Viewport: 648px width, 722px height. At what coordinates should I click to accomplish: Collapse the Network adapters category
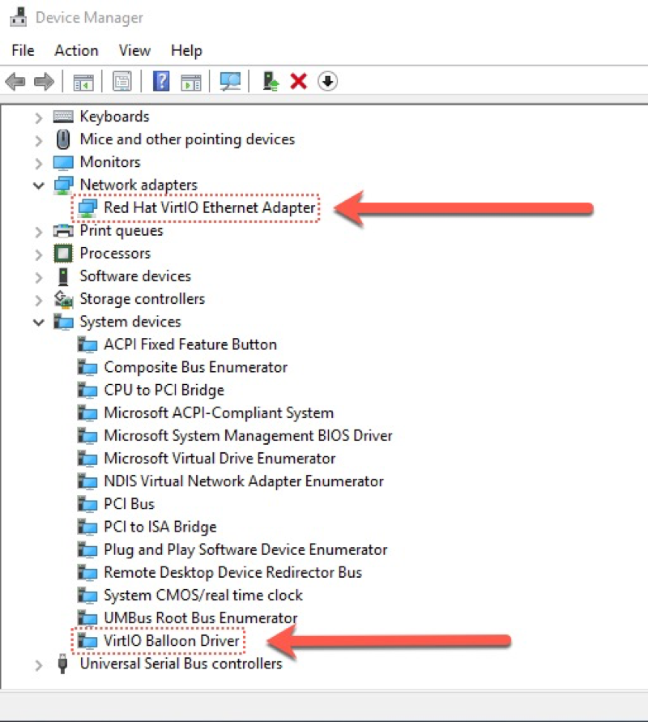pyautogui.click(x=39, y=186)
